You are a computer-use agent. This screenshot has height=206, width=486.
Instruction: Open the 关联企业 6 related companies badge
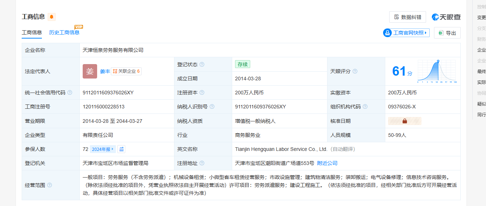(x=126, y=71)
